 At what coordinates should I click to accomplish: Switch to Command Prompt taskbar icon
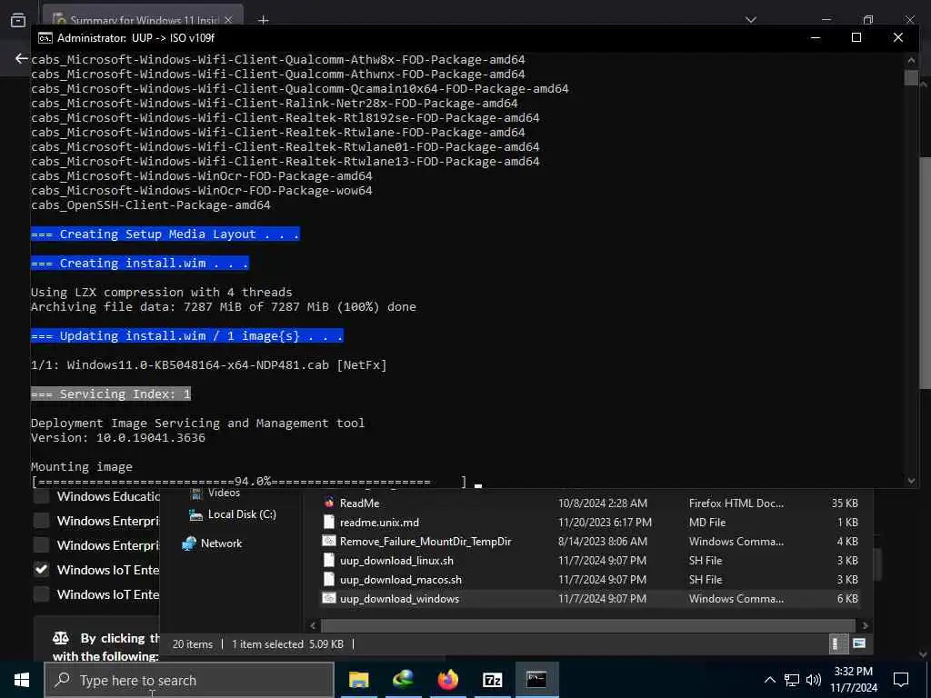(x=536, y=680)
